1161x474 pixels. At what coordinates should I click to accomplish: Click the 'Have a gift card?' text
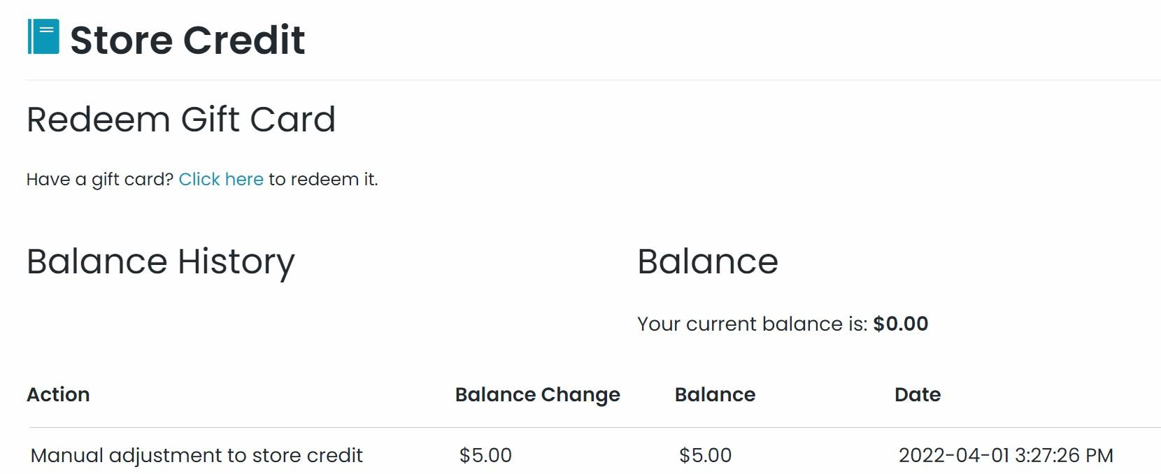[x=99, y=180]
